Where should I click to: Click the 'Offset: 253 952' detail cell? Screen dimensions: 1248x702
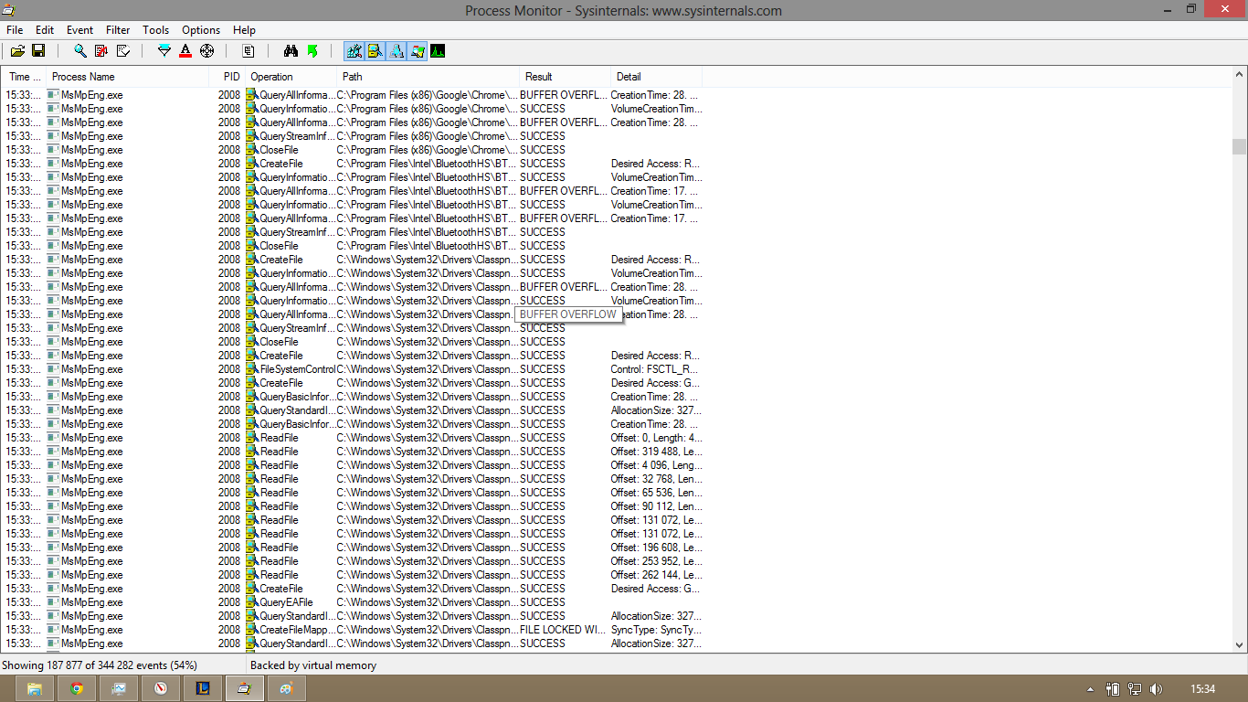(x=656, y=561)
